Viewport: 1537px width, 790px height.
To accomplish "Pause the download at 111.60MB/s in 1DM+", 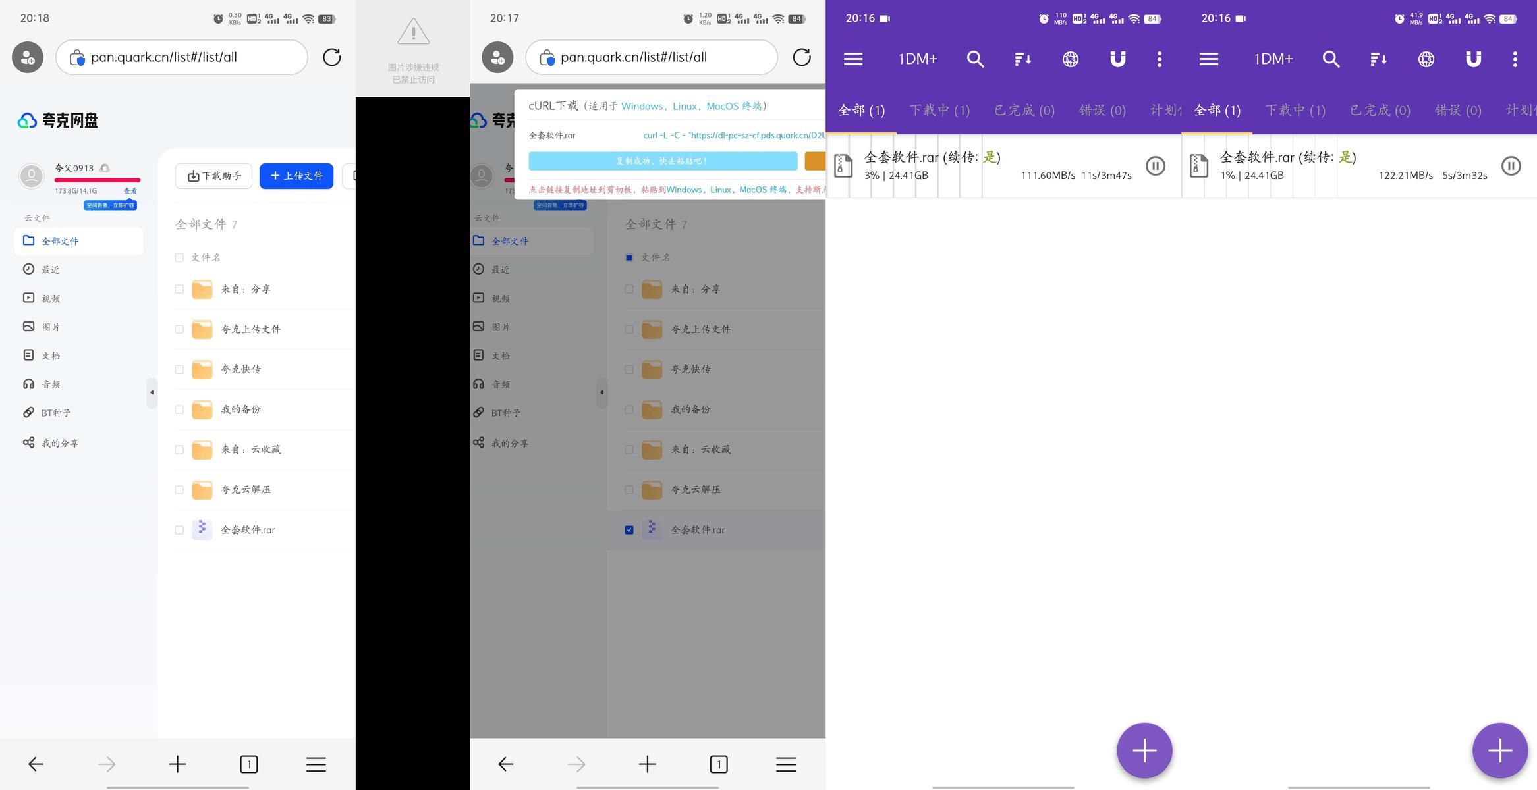I will [1156, 166].
